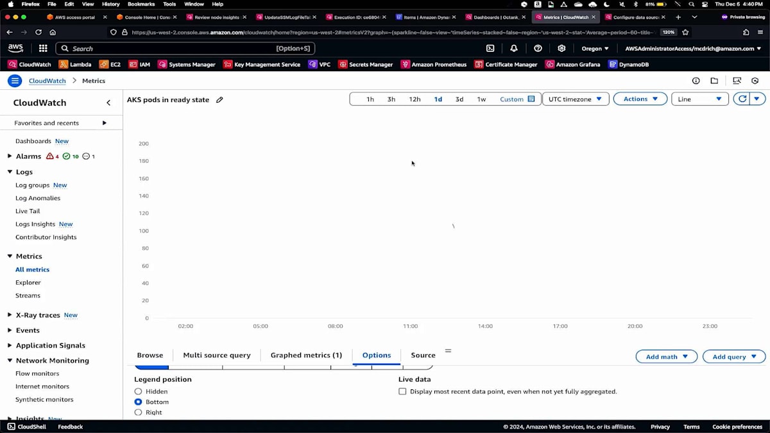This screenshot has height=433, width=770.
Task: Click the folder icon in the breadcrumb bar
Action: tap(714, 81)
